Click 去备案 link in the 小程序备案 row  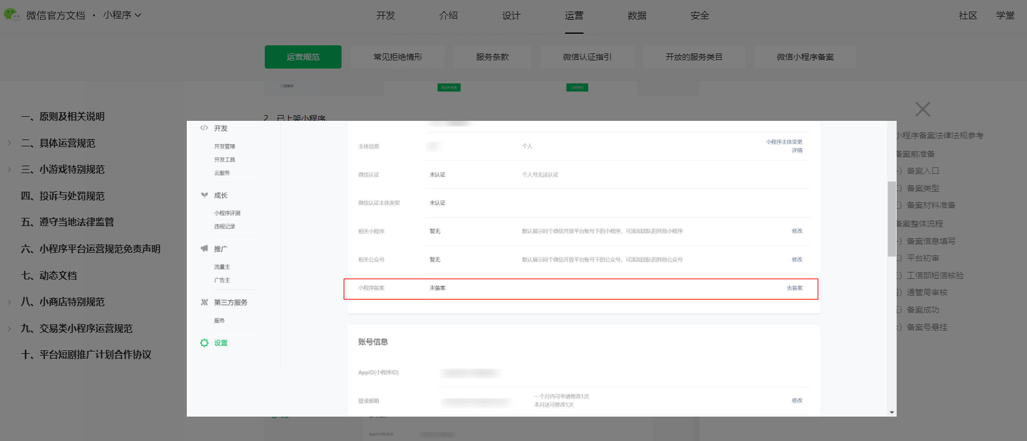(x=794, y=288)
